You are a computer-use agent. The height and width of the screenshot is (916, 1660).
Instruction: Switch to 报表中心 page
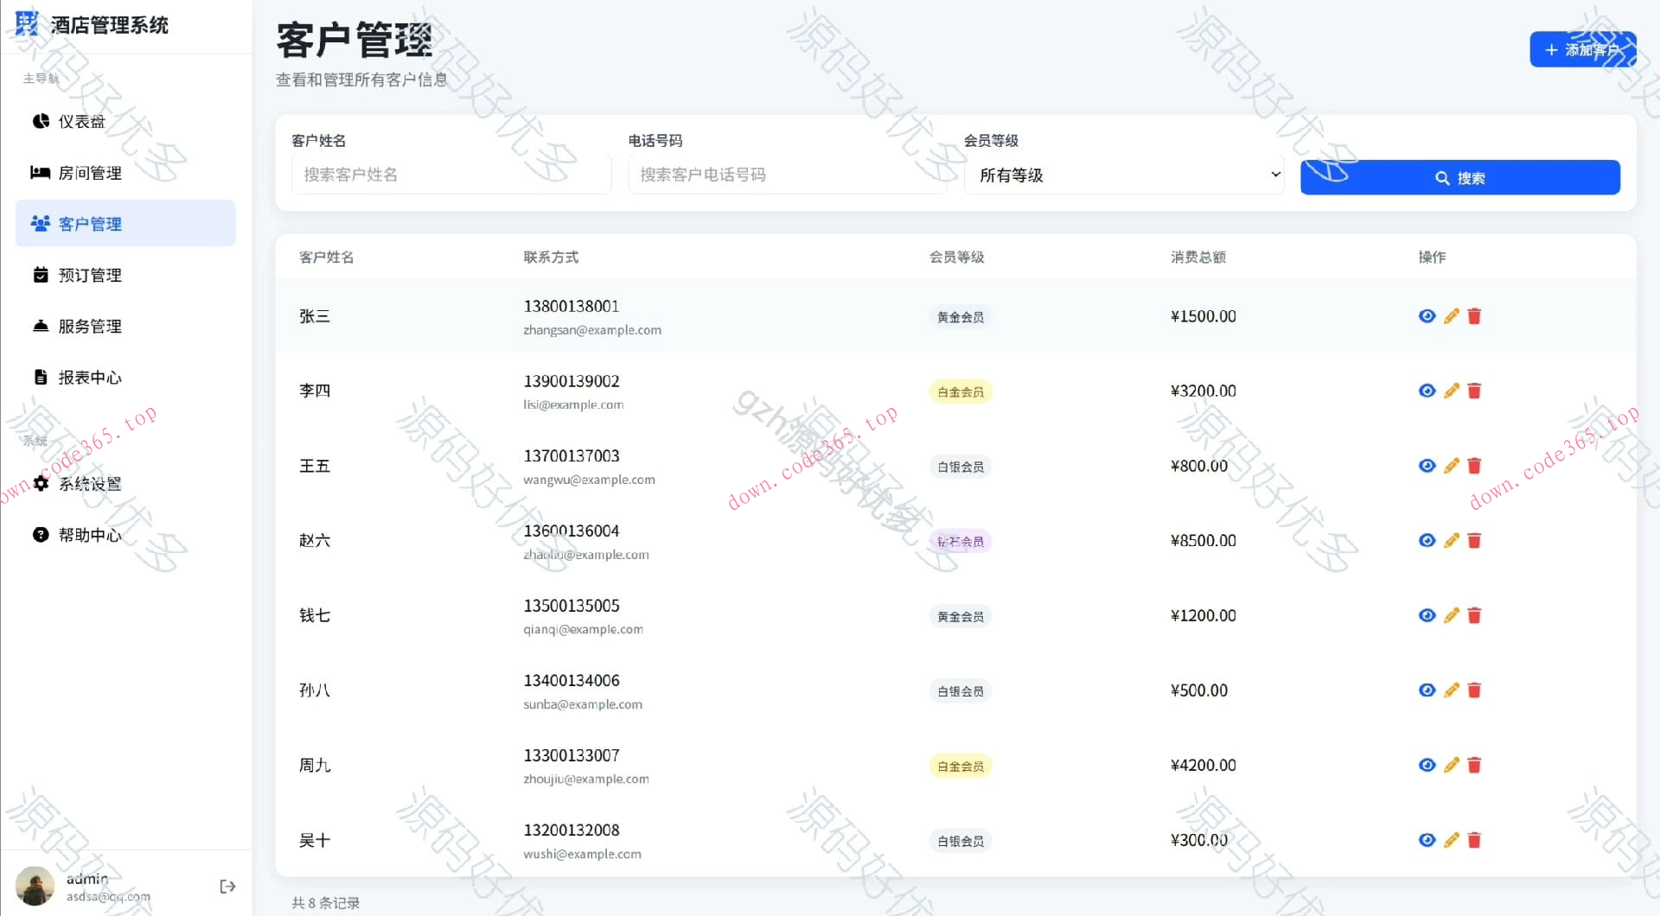point(125,377)
